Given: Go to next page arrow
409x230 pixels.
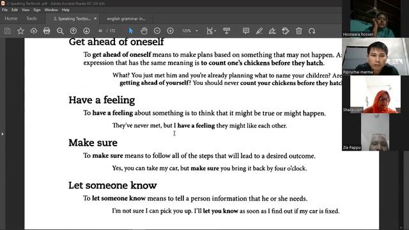Looking at the screenshot, I should pos(87,31).
